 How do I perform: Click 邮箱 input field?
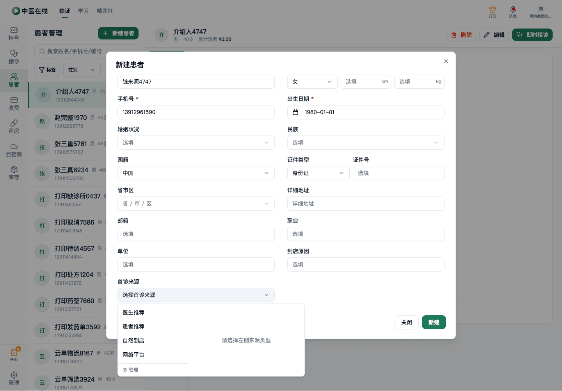pyautogui.click(x=196, y=234)
